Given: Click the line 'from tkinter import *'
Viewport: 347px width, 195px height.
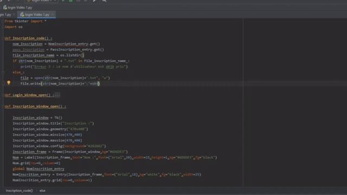Looking at the screenshot, I should tap(25, 21).
